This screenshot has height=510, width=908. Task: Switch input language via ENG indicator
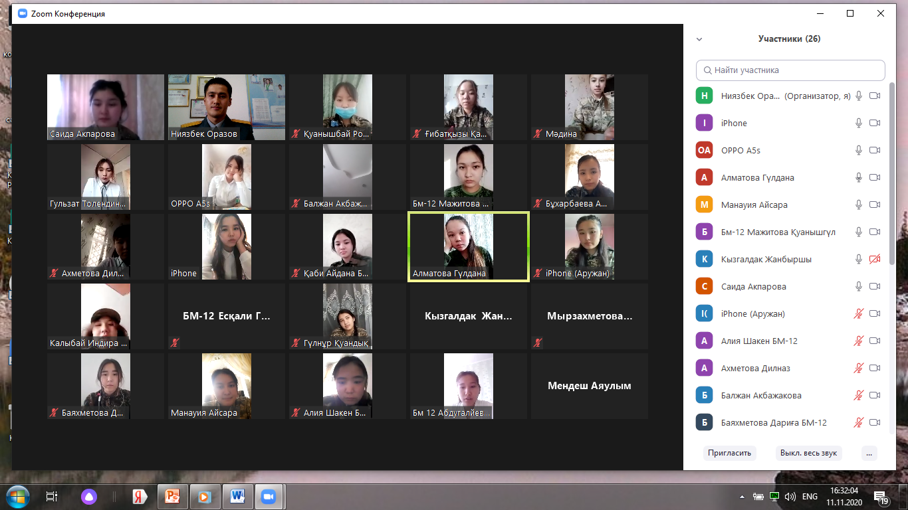pos(810,496)
